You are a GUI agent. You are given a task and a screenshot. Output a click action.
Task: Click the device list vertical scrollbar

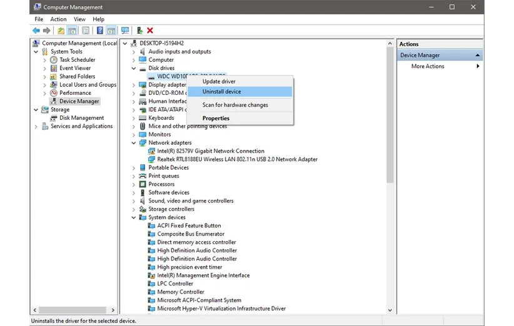390,125
